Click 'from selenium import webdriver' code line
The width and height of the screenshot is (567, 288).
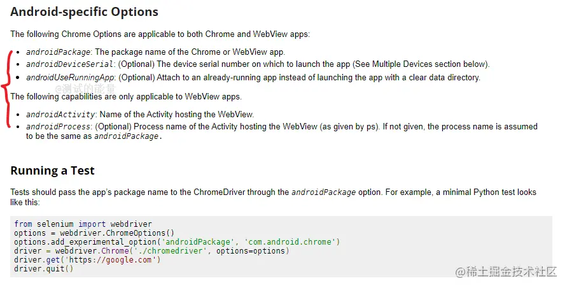(x=83, y=224)
